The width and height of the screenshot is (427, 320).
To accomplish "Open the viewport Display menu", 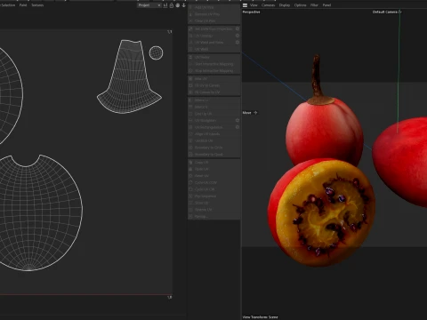I will click(x=285, y=5).
